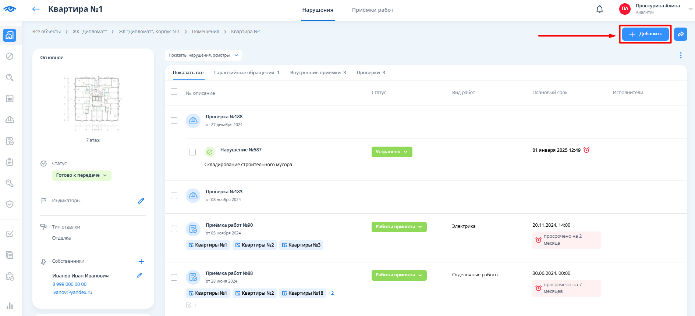This screenshot has width=695, height=316.
Task: Open the three-dot more options menu
Action: click(680, 55)
